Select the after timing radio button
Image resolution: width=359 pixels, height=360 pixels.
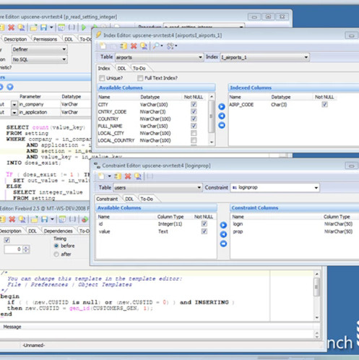coord(56,254)
